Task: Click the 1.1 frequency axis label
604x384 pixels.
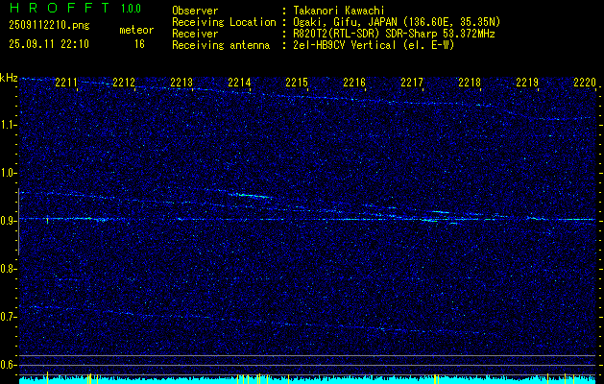Action: point(9,125)
